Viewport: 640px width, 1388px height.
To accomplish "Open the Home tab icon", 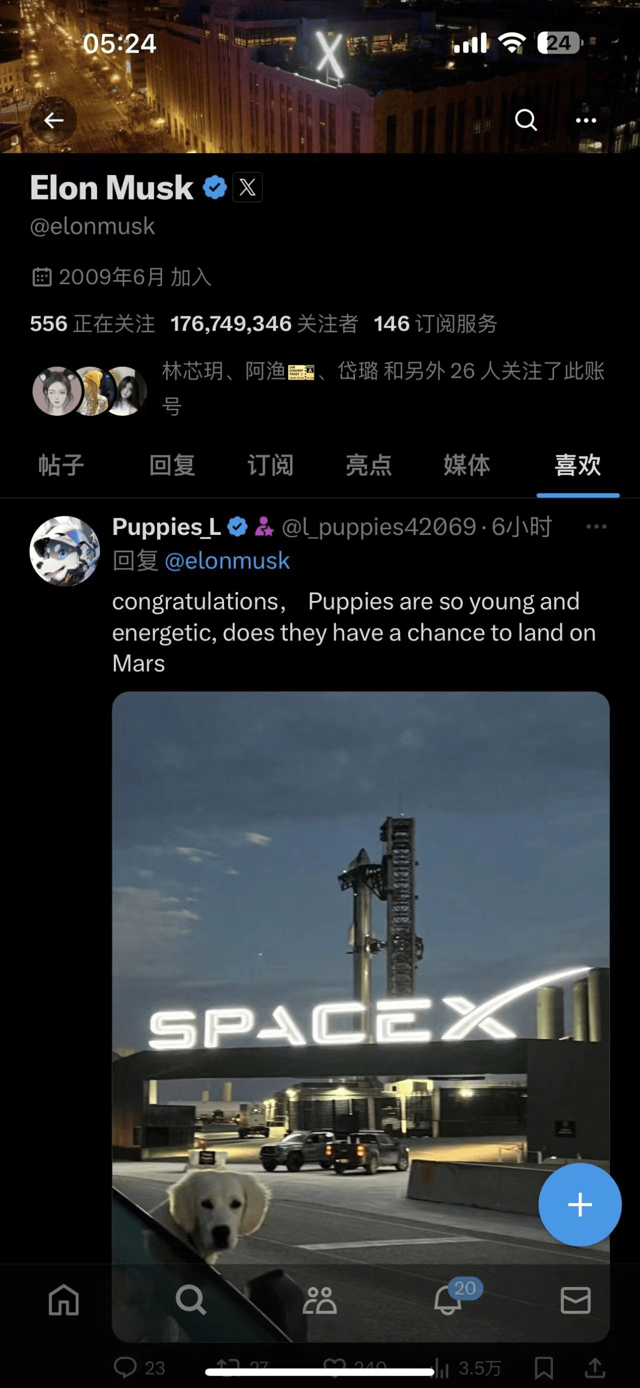I will click(64, 1299).
